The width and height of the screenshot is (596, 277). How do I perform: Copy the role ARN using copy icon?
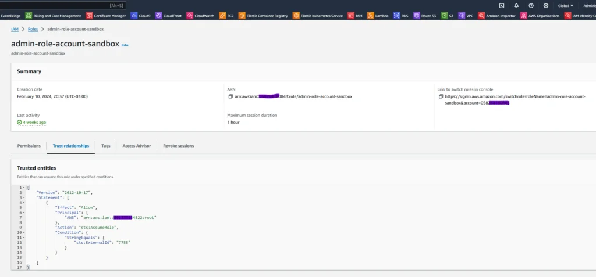click(x=230, y=96)
